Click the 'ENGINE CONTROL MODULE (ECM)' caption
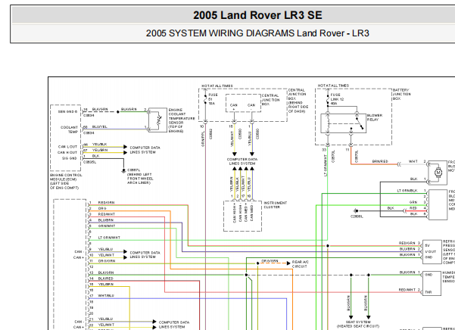Image resolution: width=455 pixels, height=330 pixels. pos(66,182)
